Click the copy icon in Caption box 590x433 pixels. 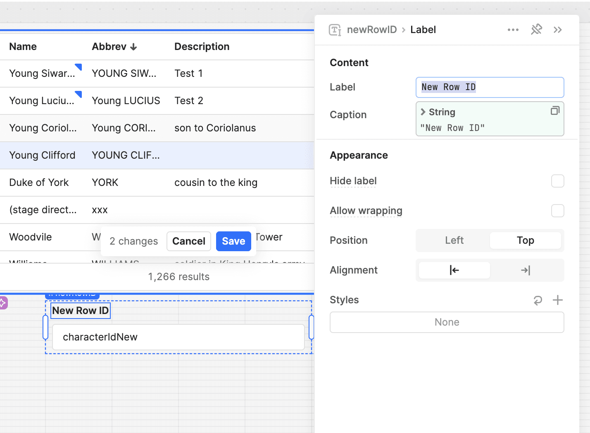(555, 111)
